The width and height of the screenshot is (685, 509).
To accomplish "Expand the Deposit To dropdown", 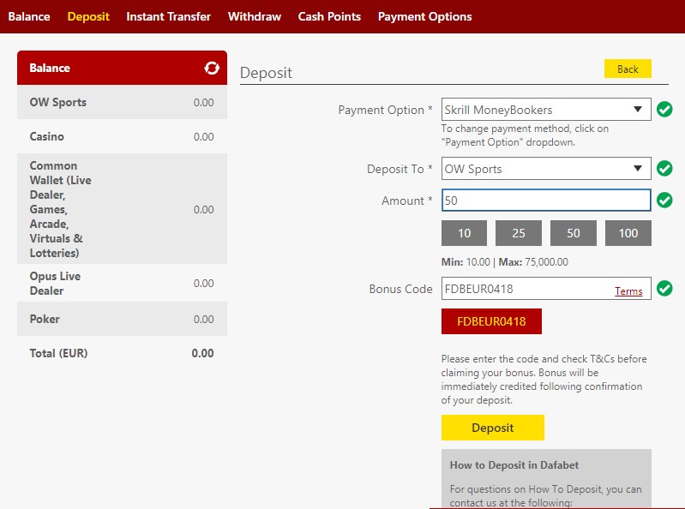I will coord(545,169).
